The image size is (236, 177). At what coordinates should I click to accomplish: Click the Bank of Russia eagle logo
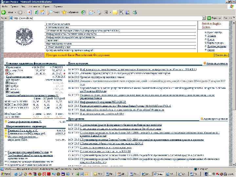point(24,37)
